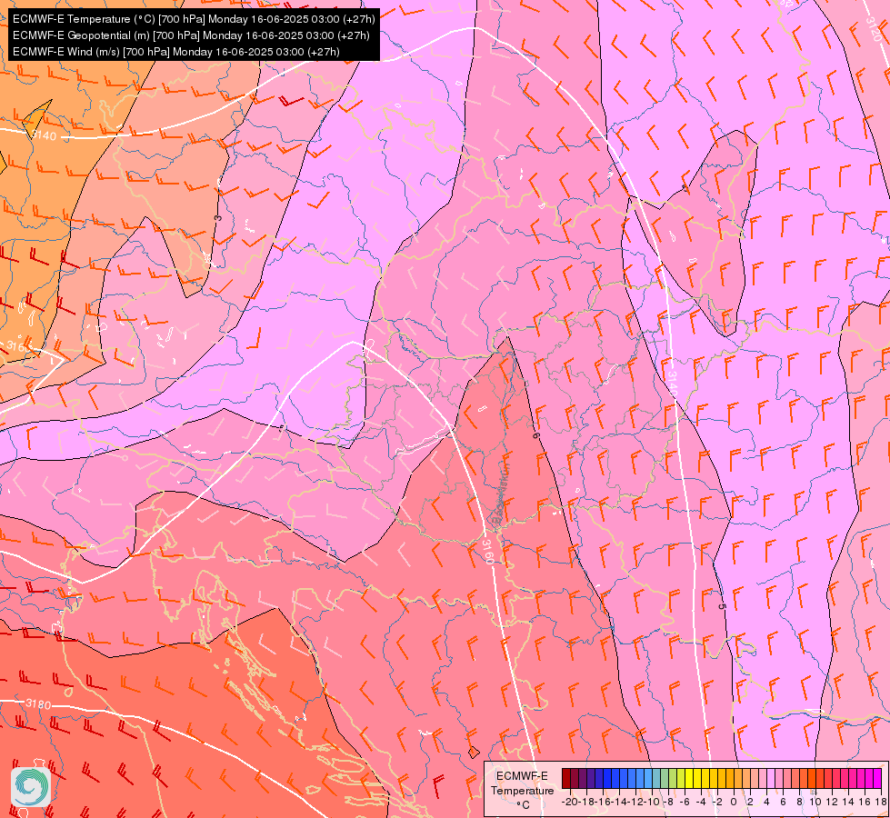Screen dimensions: 890x818
Task: Pick the bright magenta last legend swatch
Action: click(877, 778)
